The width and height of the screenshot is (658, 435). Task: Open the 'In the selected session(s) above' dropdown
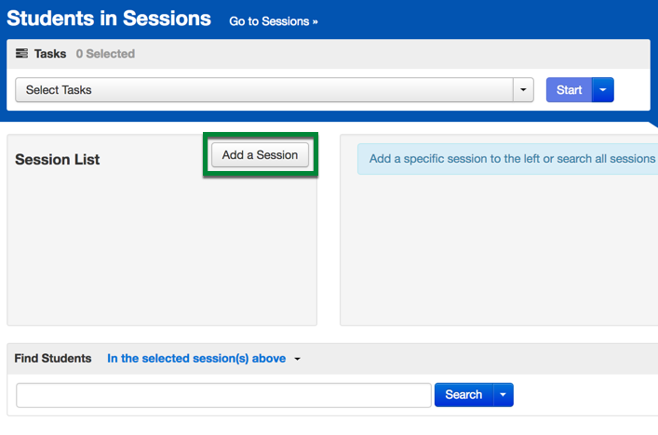(x=196, y=358)
